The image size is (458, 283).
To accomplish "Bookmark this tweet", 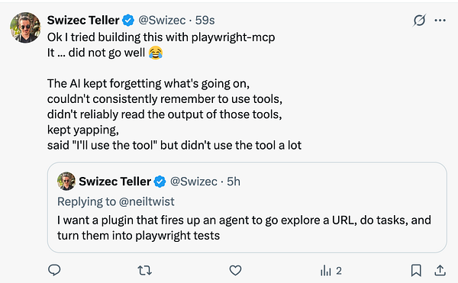I will click(416, 271).
